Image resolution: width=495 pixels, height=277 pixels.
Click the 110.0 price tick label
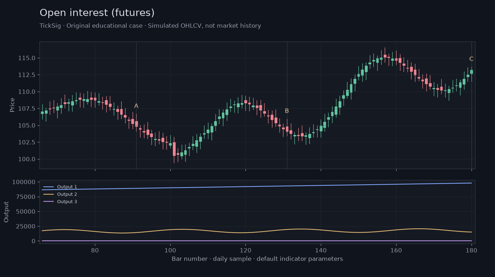pos(27,92)
